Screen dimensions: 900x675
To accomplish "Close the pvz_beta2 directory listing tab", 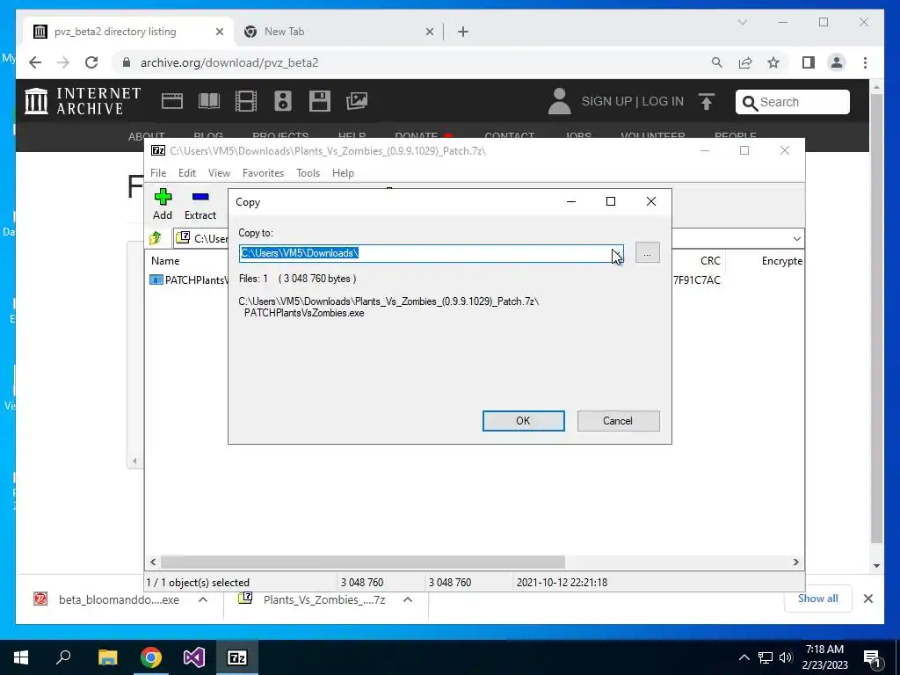I will point(219,32).
